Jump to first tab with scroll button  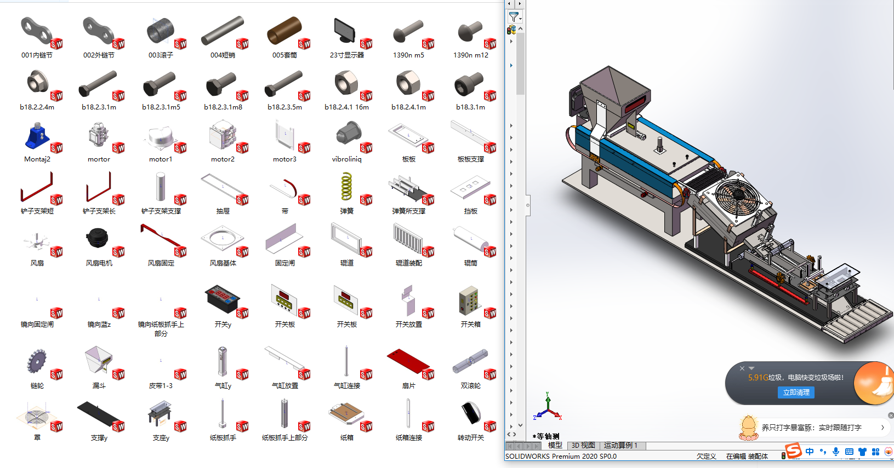[x=509, y=446]
